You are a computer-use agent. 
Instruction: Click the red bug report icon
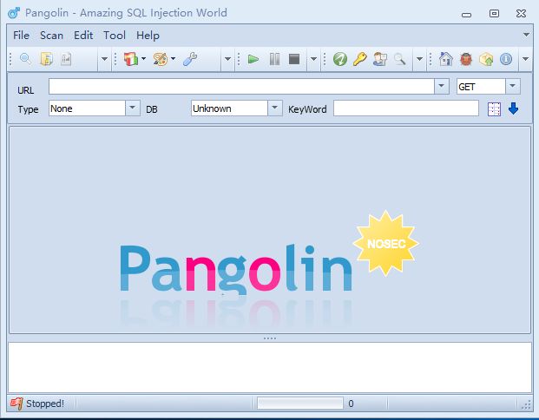pyautogui.click(x=466, y=59)
